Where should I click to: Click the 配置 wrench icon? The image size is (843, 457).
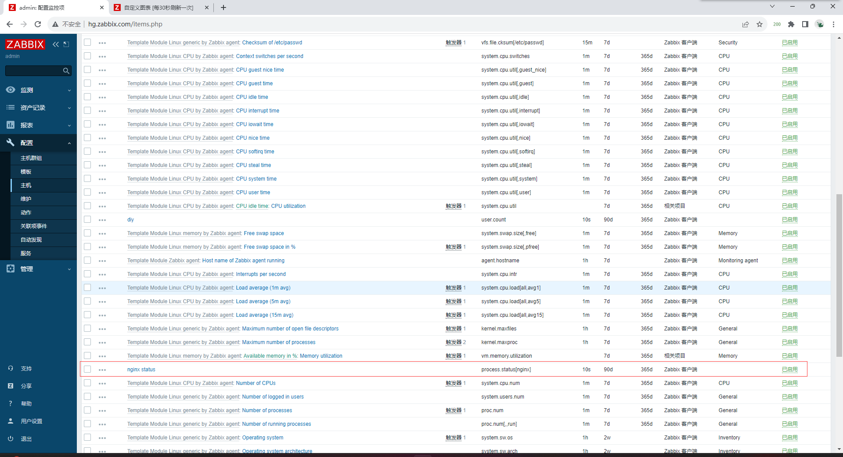pyautogui.click(x=11, y=142)
